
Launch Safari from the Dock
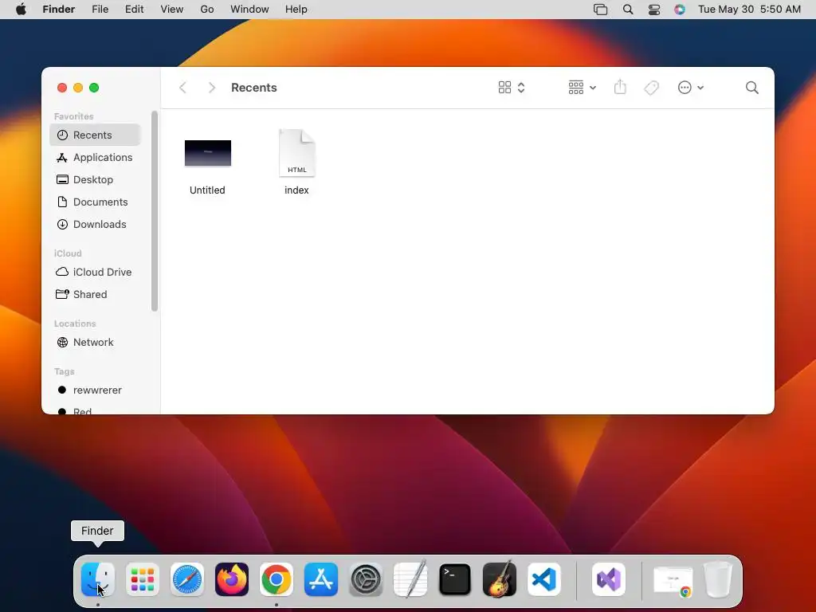(x=187, y=579)
